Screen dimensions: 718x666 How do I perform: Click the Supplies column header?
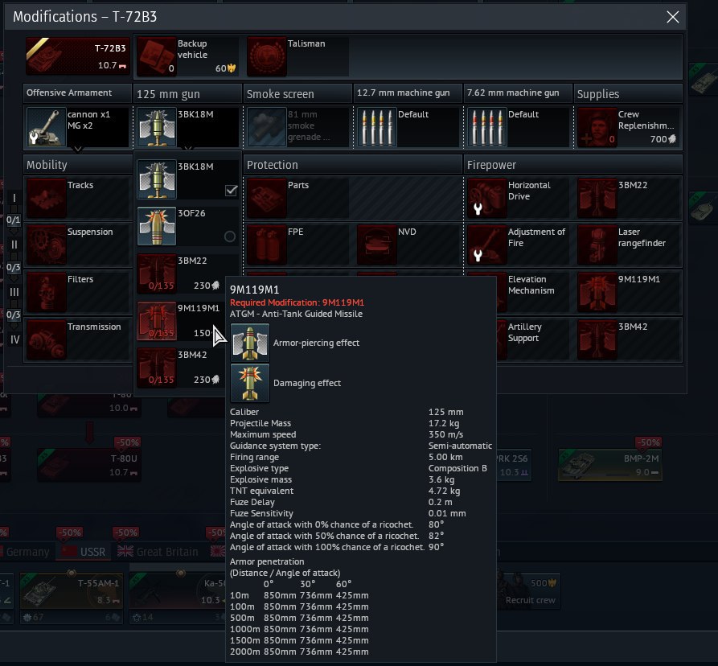coord(628,94)
